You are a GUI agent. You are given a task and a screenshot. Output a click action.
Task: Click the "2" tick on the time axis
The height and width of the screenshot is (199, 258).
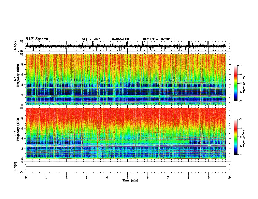66,178
